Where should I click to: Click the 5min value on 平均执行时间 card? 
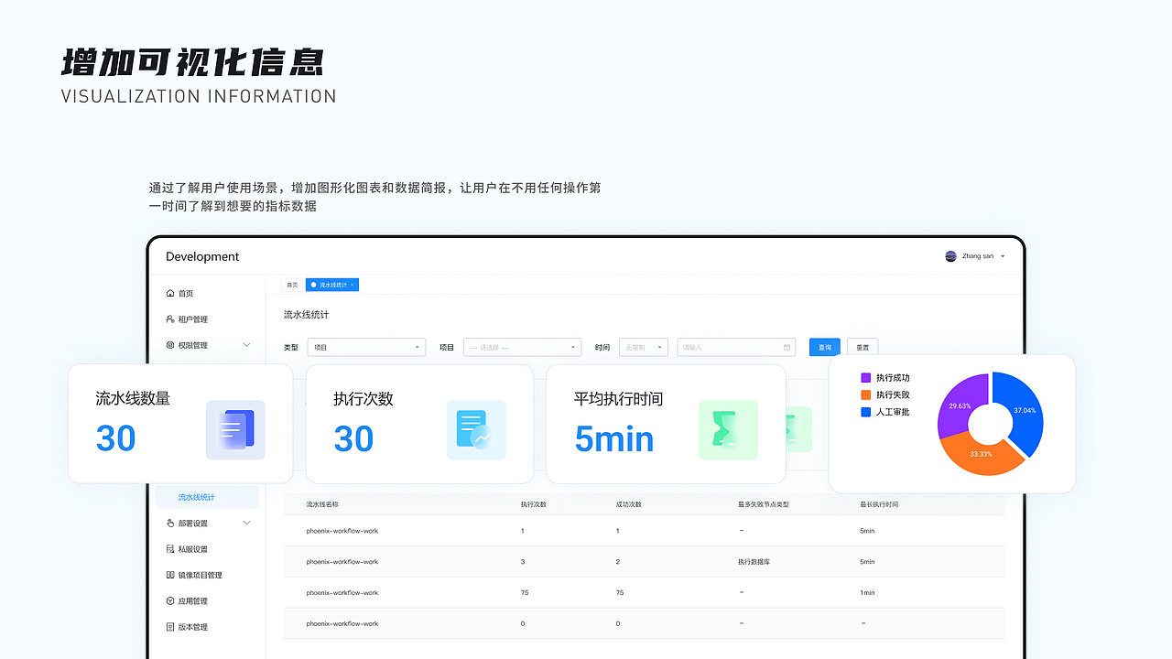[614, 440]
